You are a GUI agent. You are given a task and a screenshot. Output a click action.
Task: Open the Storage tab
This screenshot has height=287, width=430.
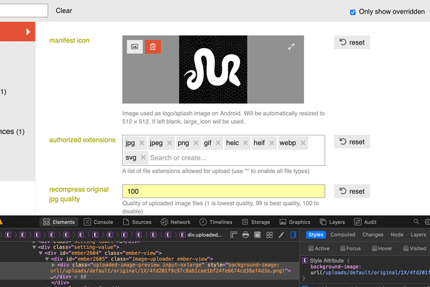click(x=256, y=222)
